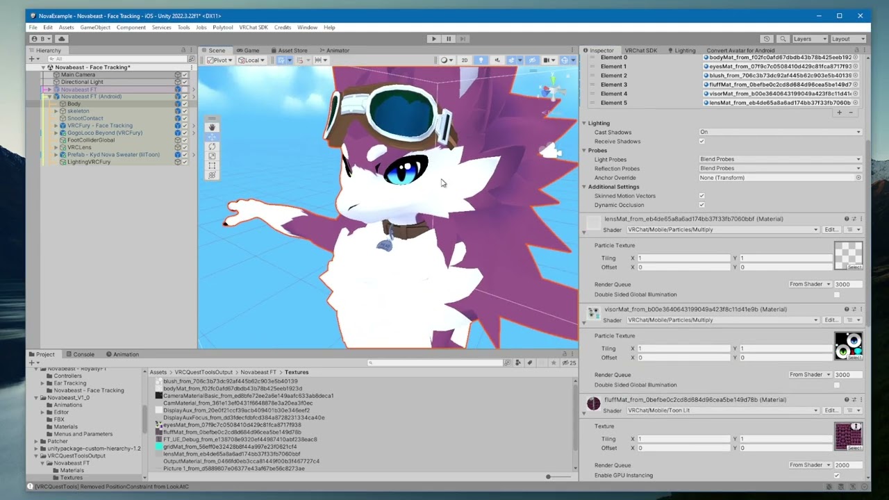Expand the skeleton object in Hierarchy
889x500 pixels.
tap(56, 111)
